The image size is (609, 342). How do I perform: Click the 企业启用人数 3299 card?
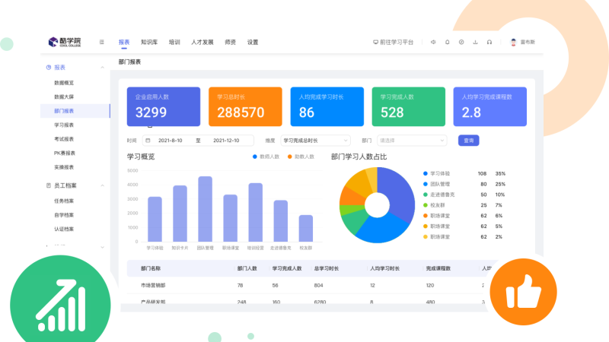pos(164,106)
